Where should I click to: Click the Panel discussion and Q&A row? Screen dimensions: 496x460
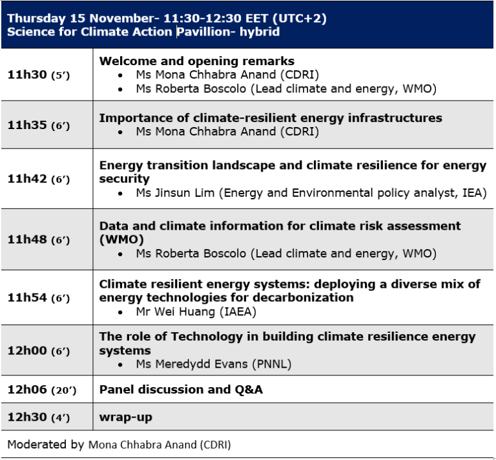pos(181,390)
